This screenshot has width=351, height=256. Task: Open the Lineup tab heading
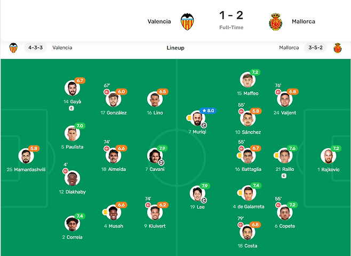(175, 48)
